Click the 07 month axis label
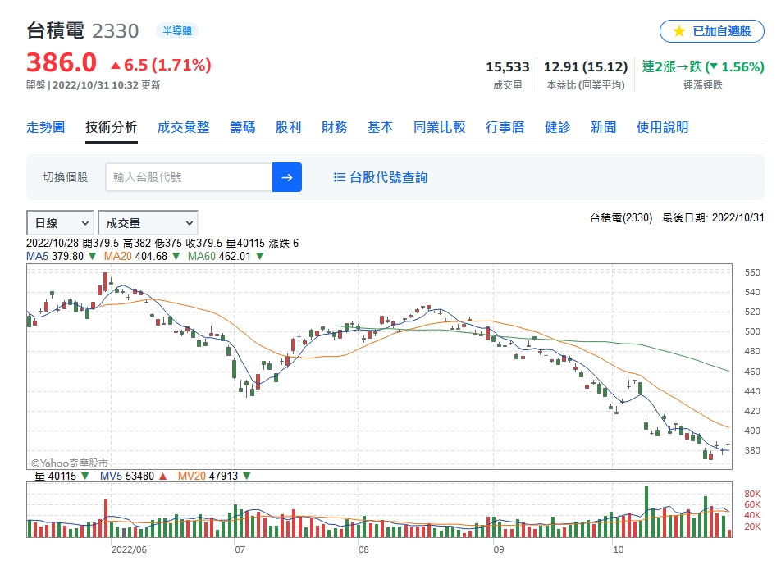 tap(240, 549)
